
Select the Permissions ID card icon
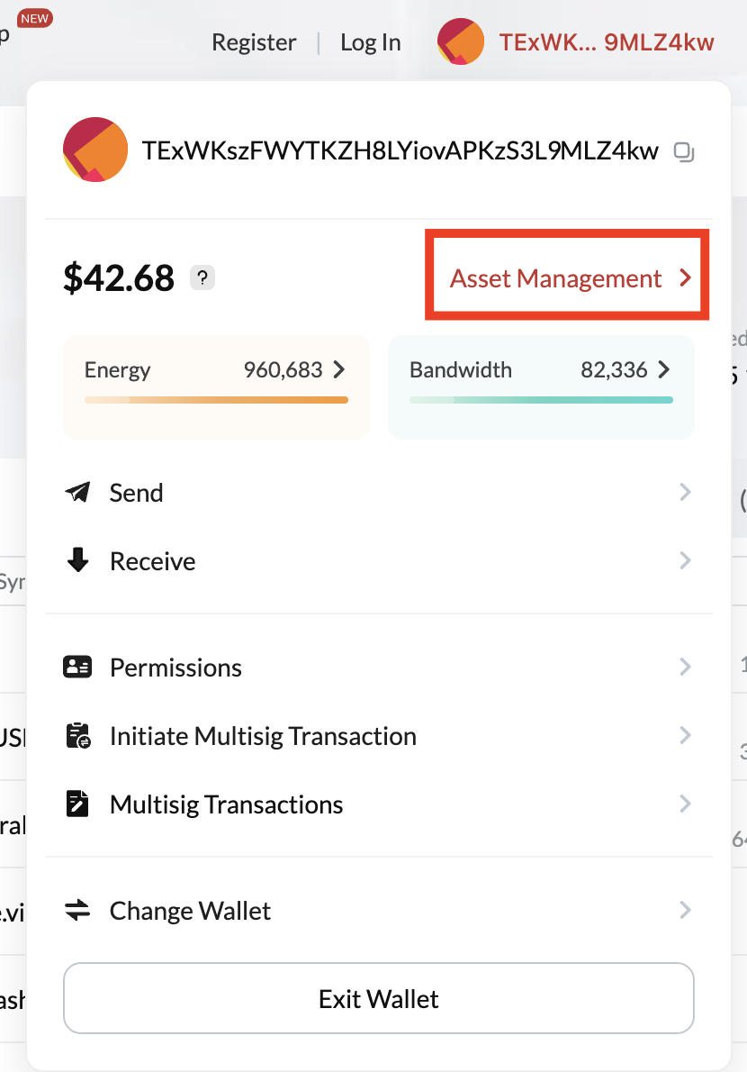78,667
